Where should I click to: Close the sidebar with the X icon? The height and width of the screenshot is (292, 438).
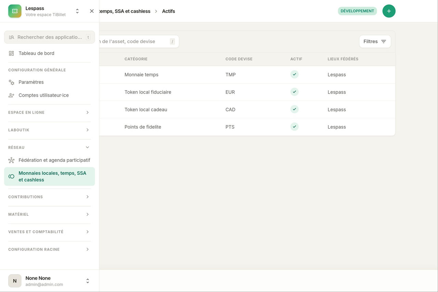[x=92, y=11]
